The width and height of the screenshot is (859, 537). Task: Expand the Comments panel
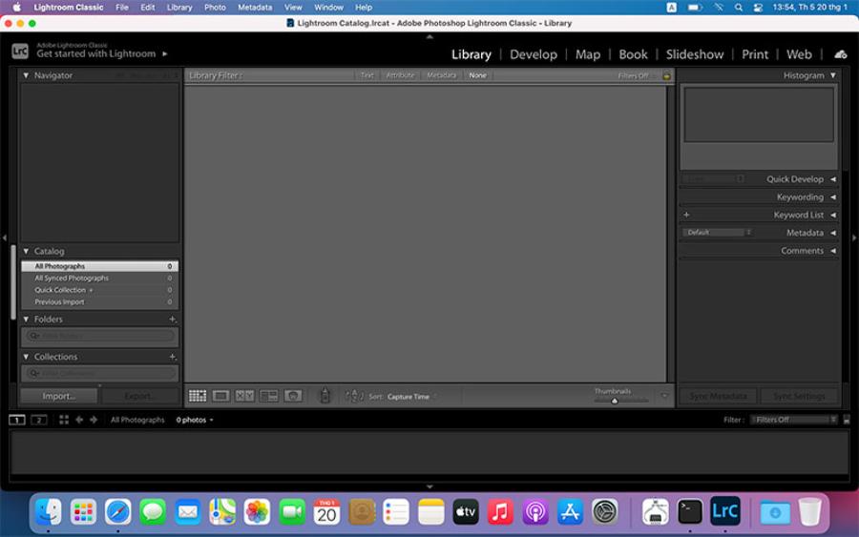[x=832, y=251]
